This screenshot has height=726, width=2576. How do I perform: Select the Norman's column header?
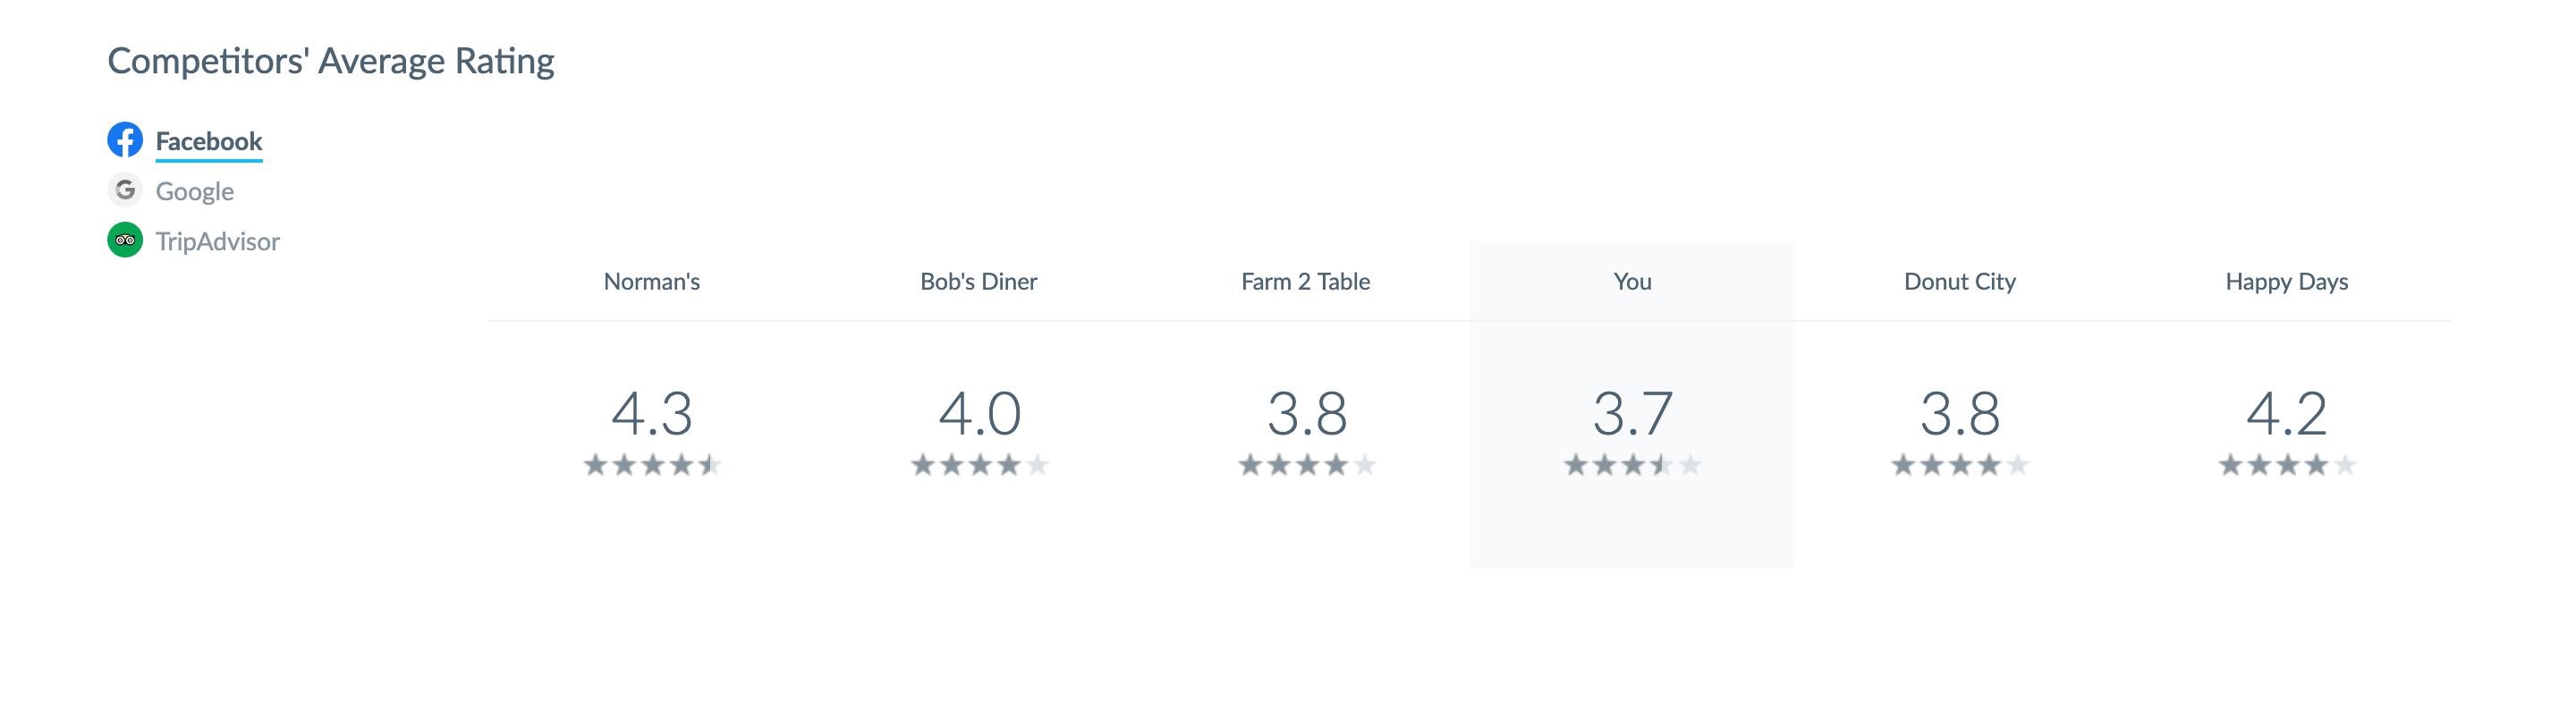click(652, 282)
